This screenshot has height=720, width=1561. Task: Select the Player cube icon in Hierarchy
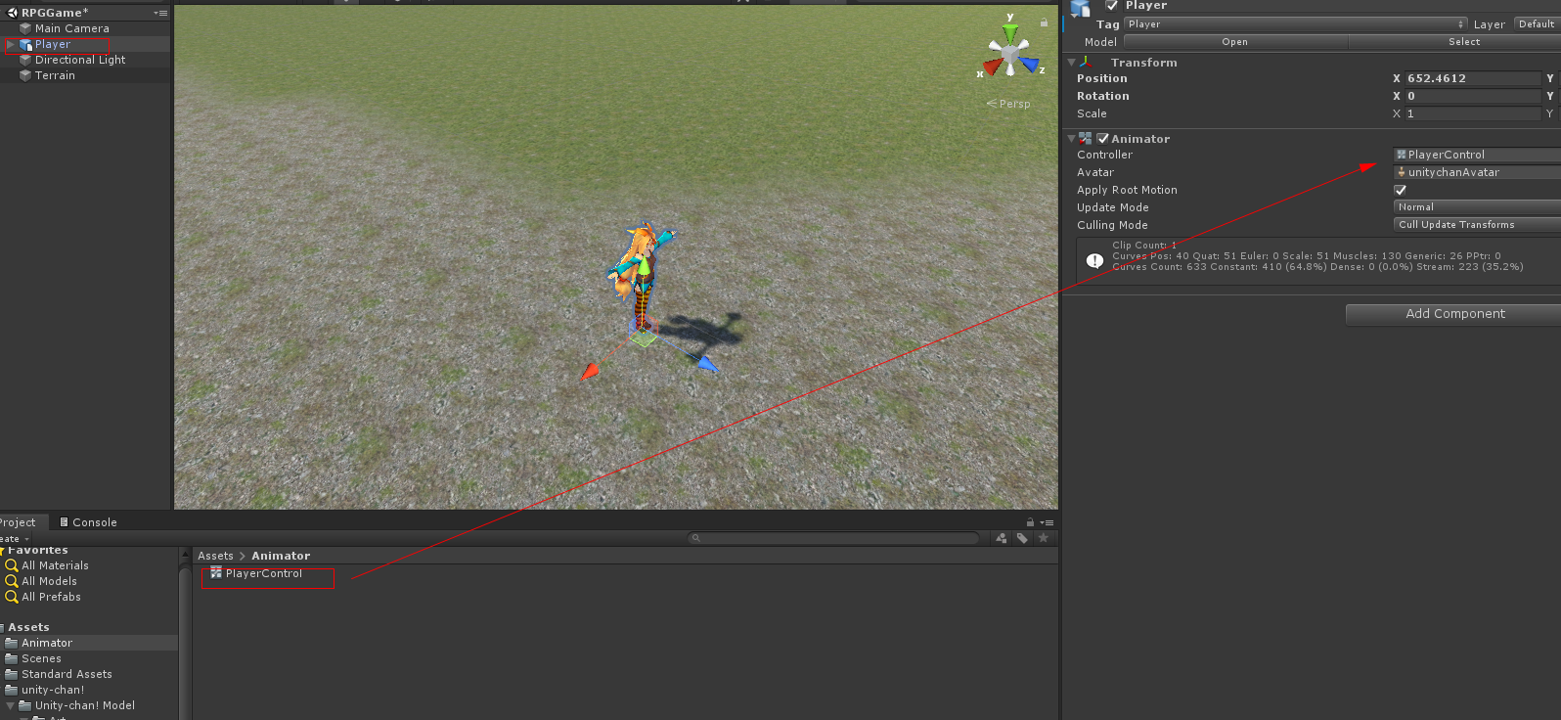tap(26, 44)
